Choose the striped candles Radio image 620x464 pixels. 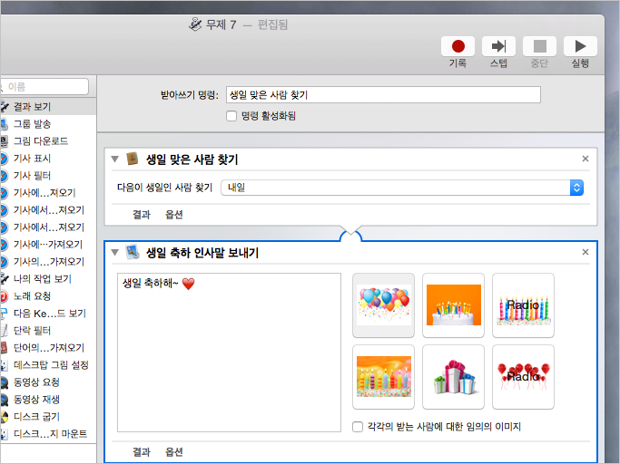click(523, 305)
